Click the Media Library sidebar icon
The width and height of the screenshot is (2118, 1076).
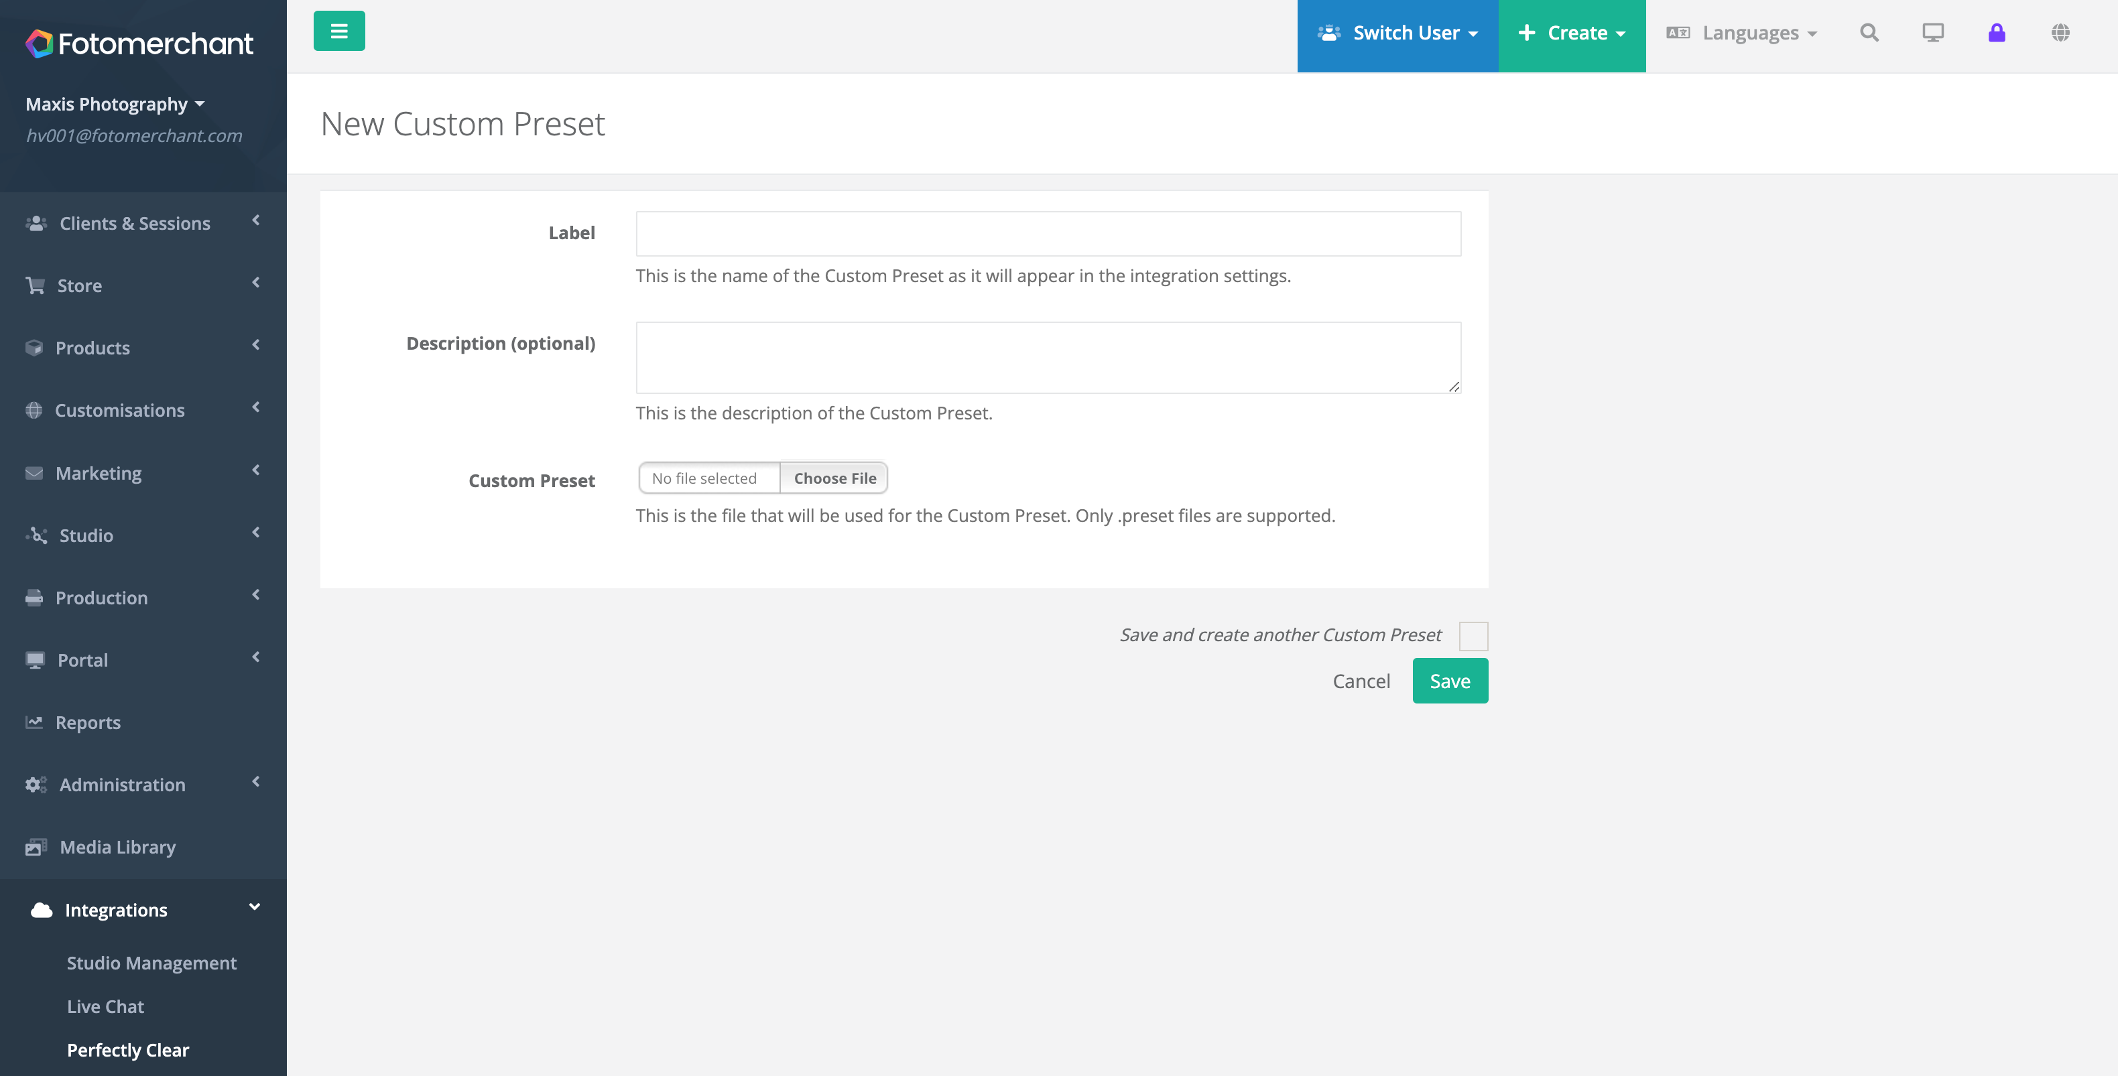36,847
